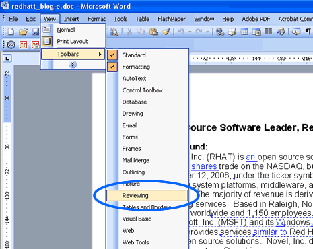Screen dimensions: 313x249
Task: Open the Tools menu
Action: [120, 19]
